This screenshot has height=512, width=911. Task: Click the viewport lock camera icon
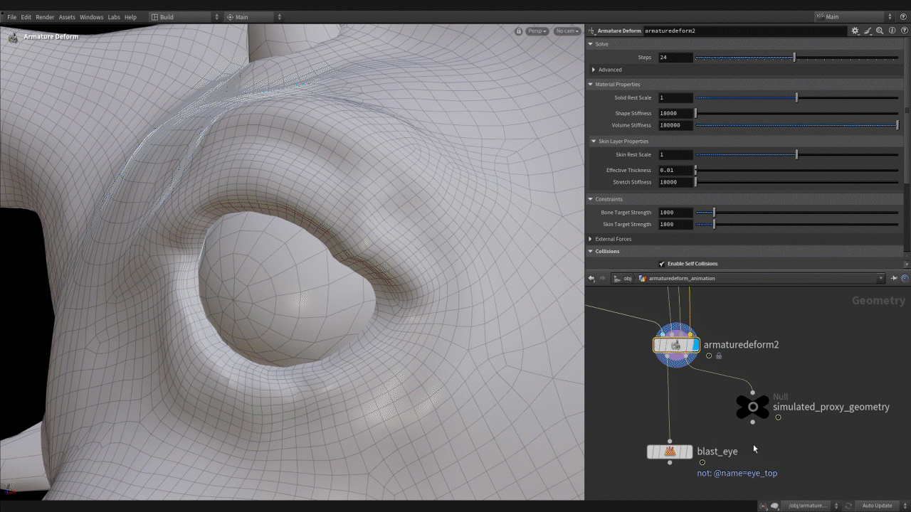(519, 31)
